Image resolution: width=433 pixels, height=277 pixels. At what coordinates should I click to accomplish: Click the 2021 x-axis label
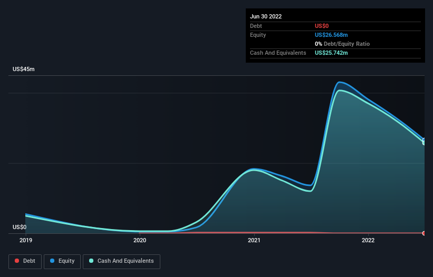pyautogui.click(x=254, y=240)
